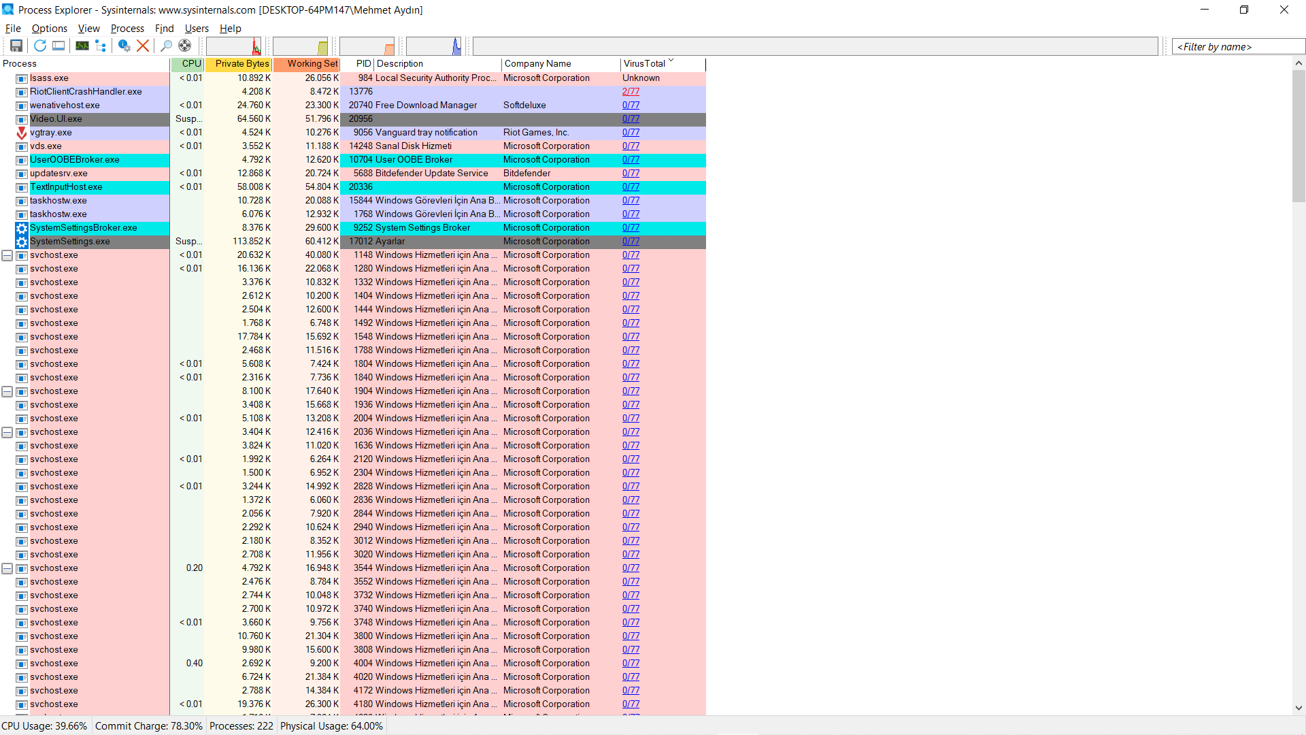Open the View menu
1306x735 pixels.
coord(89,29)
